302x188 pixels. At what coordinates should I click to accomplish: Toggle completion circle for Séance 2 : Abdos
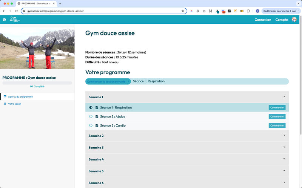pos(91,116)
